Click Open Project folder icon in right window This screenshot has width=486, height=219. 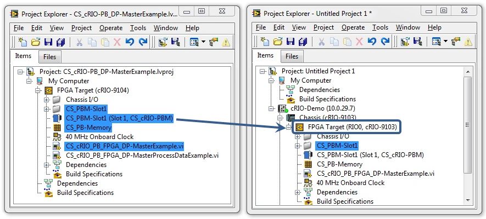[x=278, y=42]
